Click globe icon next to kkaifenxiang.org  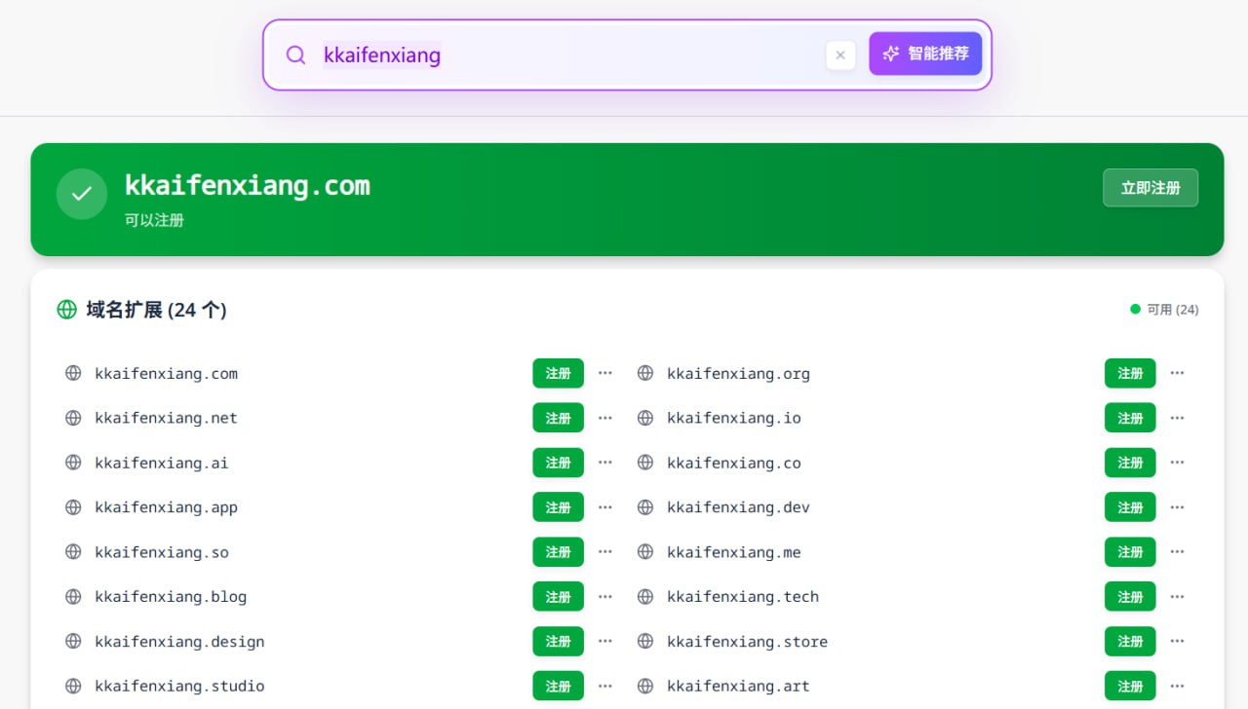[x=645, y=373]
